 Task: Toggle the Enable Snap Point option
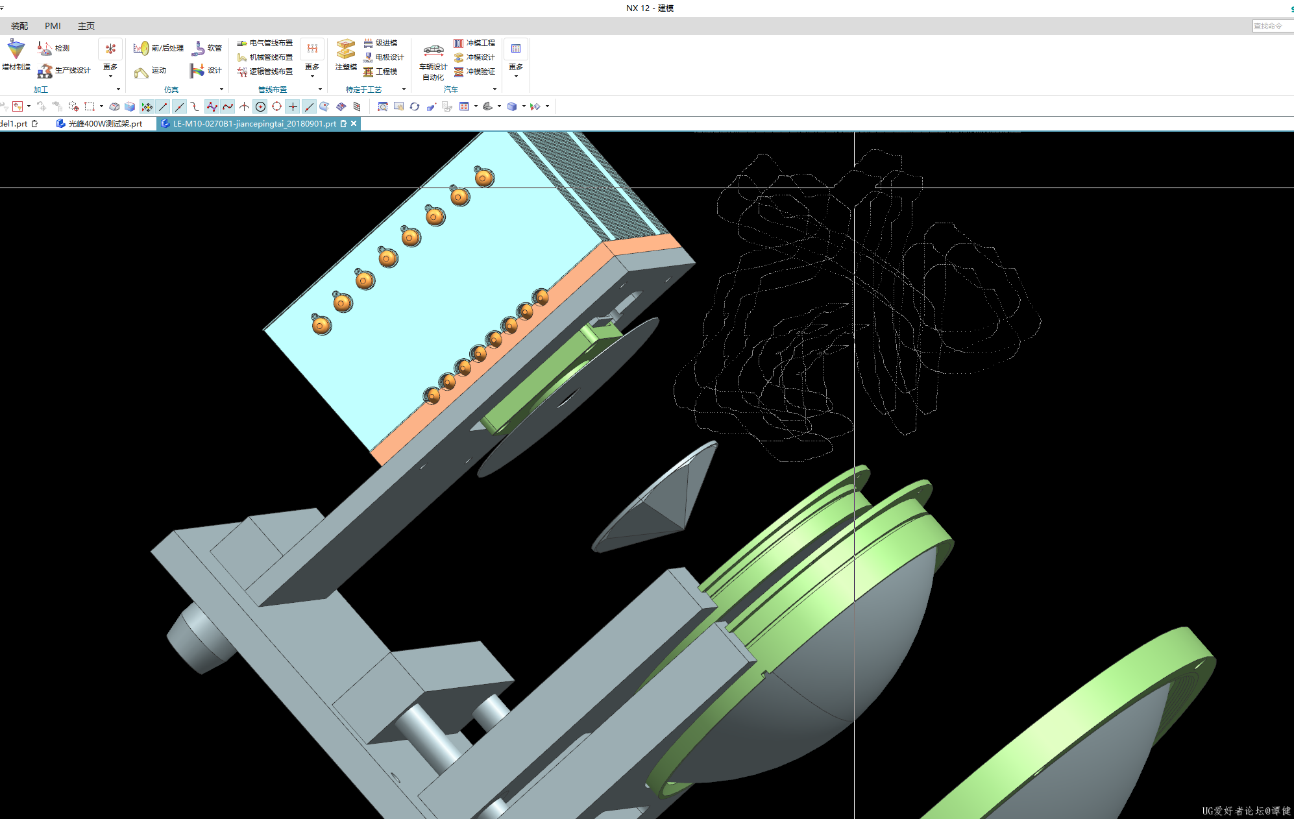click(147, 106)
